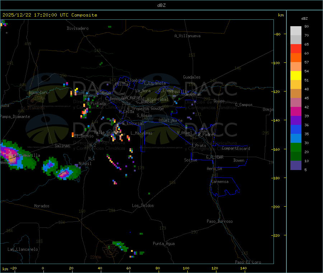
Task: Select the 'V_Atuel' location label
Action: (x=184, y=133)
